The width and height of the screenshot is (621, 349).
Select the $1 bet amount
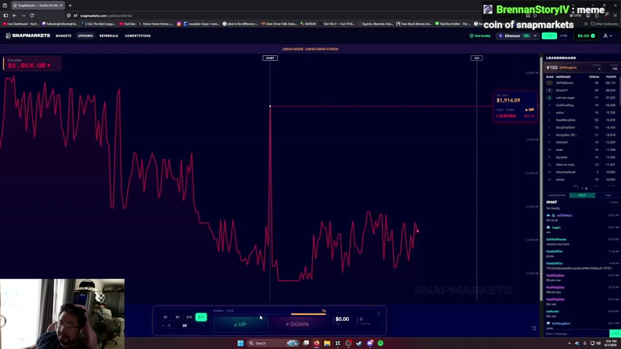coord(165,317)
